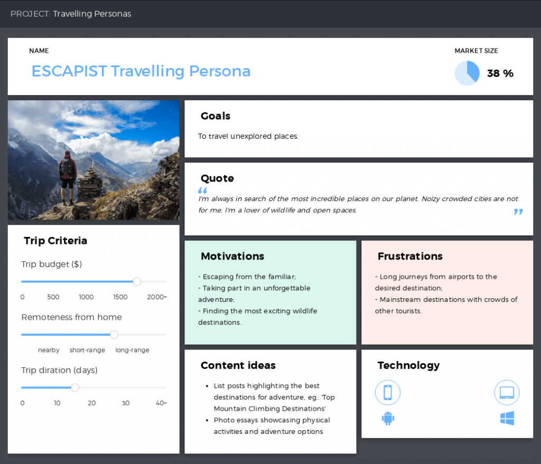Select the Goals section heading
This screenshot has height=464, width=541.
pyautogui.click(x=215, y=116)
